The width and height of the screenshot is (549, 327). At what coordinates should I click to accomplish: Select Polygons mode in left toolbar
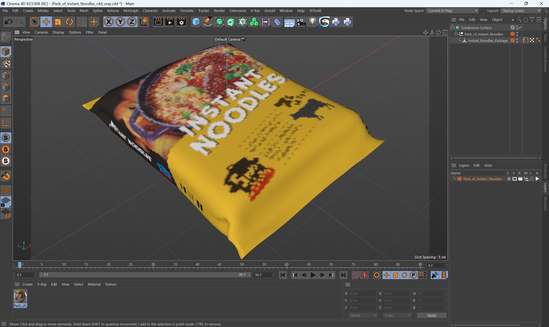click(x=6, y=99)
